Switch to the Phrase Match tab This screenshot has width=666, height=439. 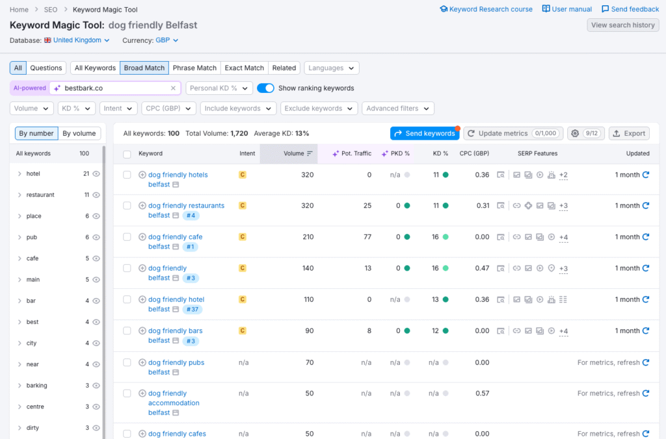pyautogui.click(x=194, y=68)
